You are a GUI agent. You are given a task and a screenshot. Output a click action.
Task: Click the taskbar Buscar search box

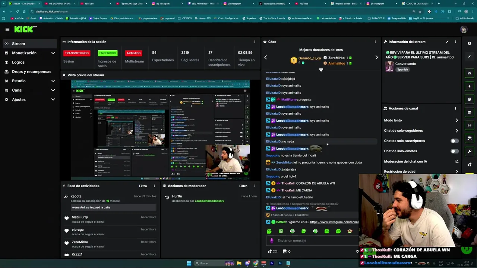click(x=214, y=263)
